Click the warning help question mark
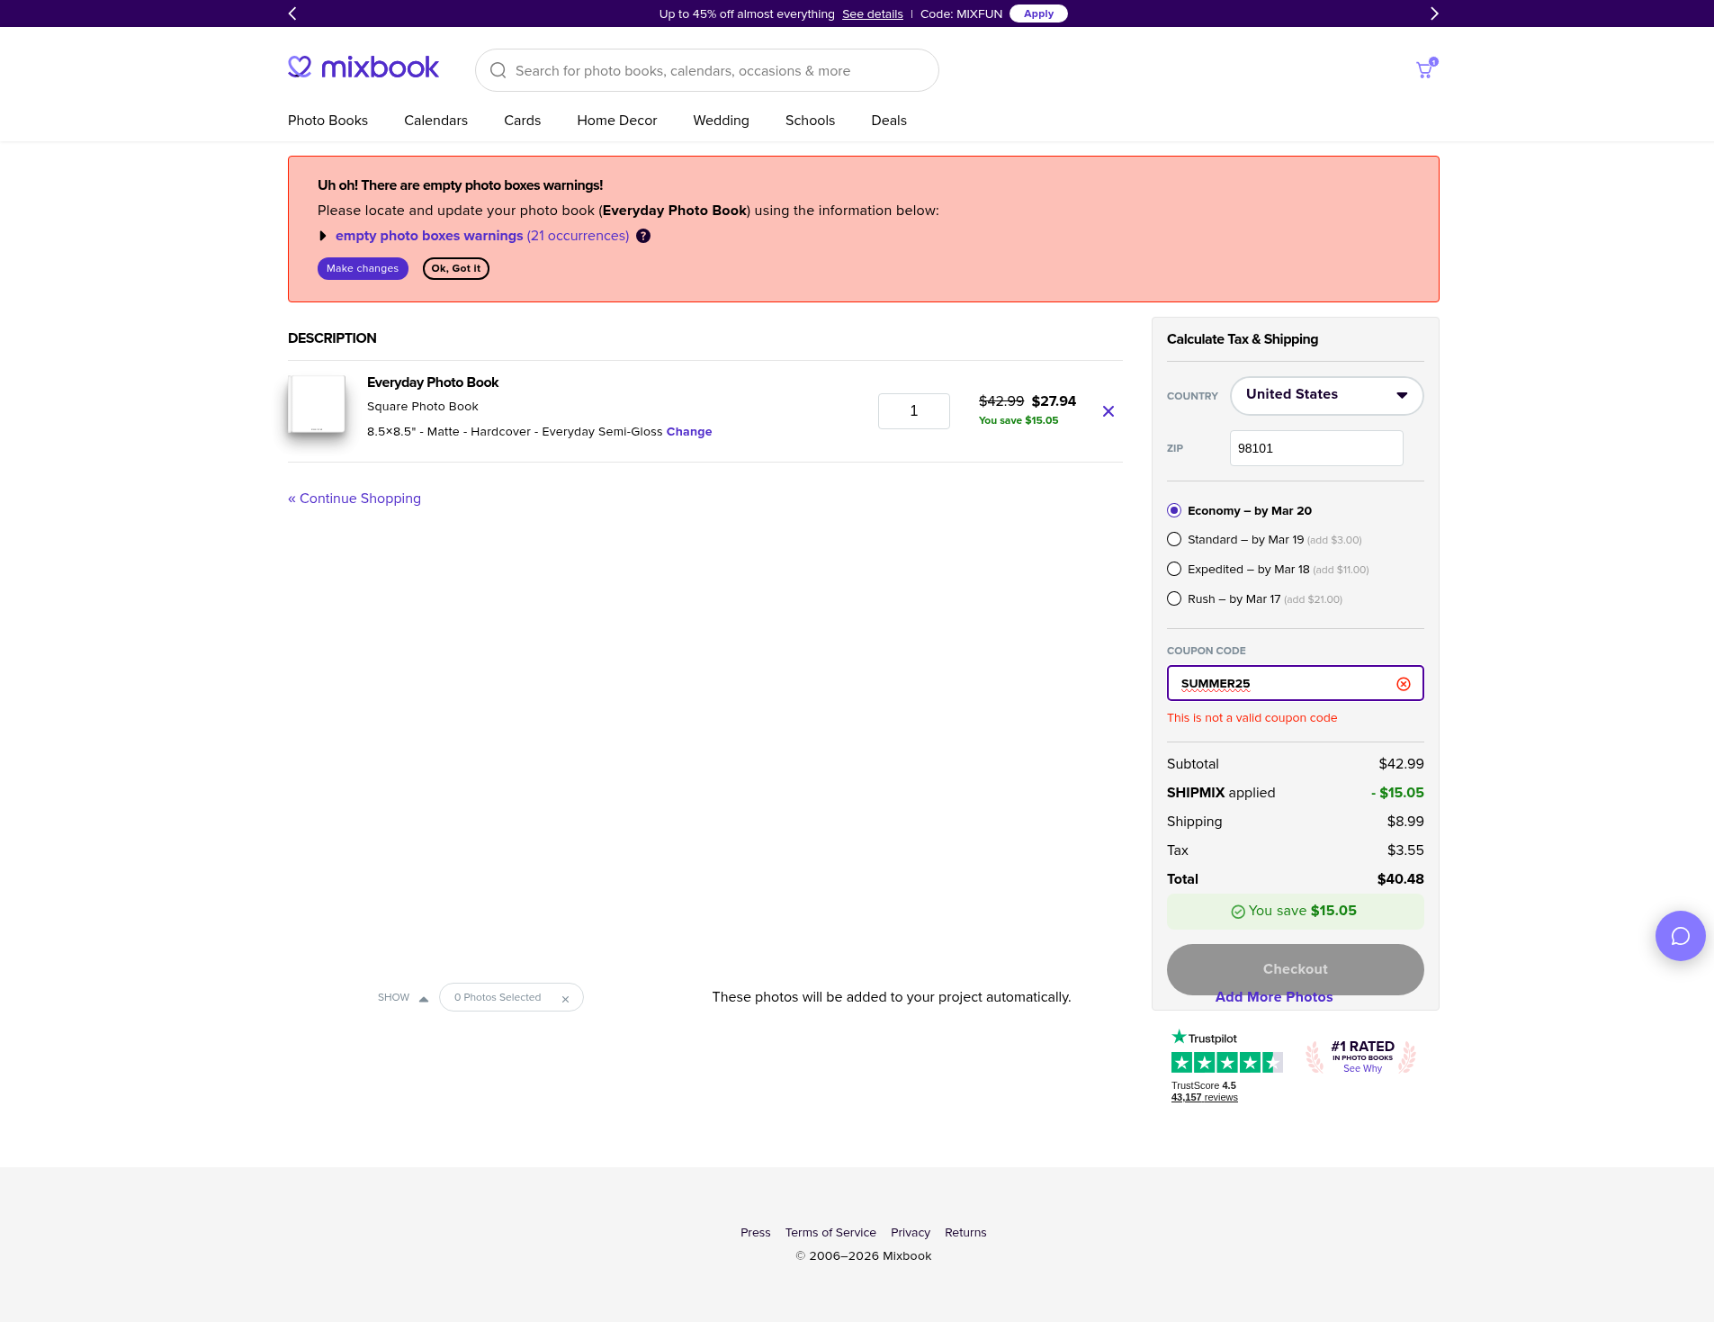 tap(643, 236)
